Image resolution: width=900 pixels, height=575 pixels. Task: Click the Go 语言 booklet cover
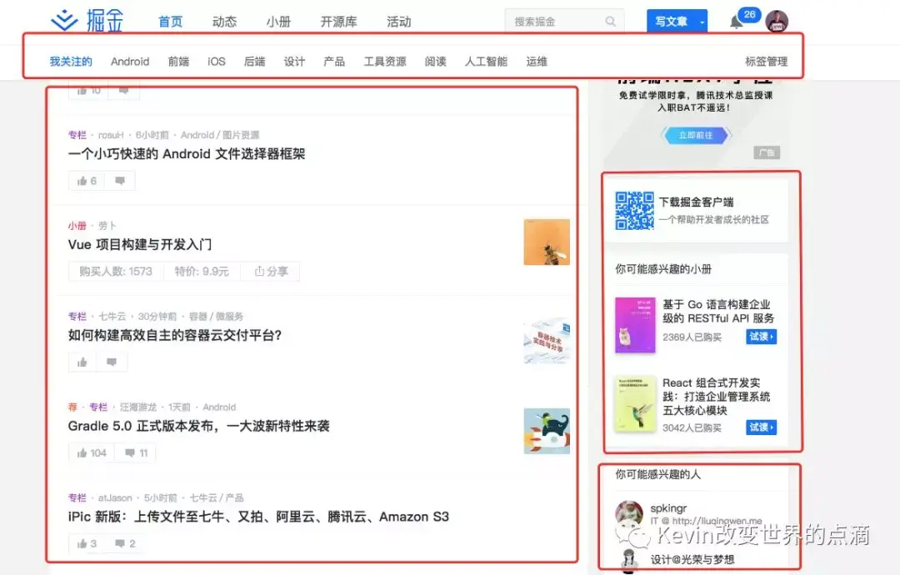pos(635,325)
